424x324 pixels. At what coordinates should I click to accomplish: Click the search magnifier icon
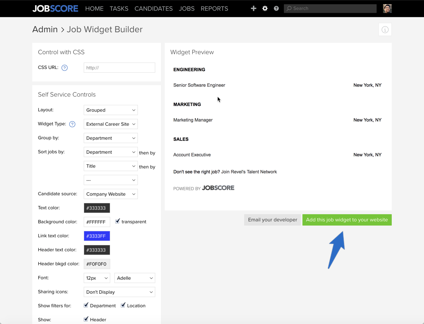289,8
